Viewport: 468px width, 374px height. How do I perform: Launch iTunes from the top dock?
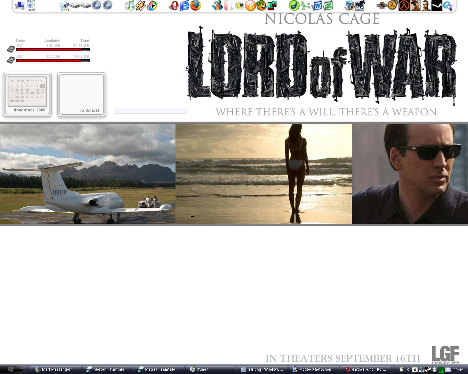pos(130,5)
